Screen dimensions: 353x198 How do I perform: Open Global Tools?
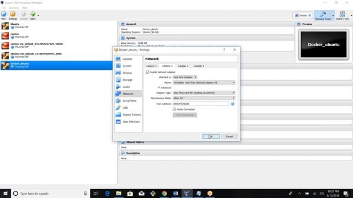click(342, 15)
